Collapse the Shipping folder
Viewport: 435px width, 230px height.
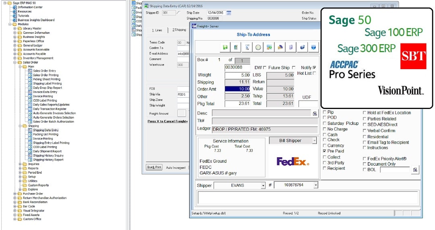[20, 126]
